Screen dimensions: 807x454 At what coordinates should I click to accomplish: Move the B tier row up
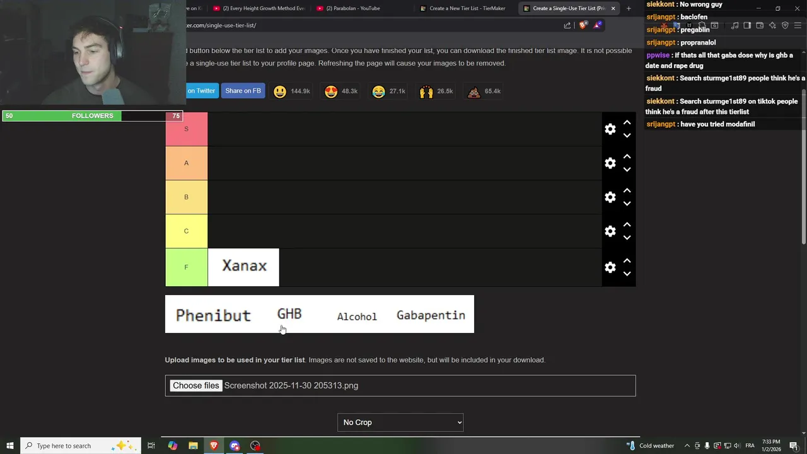pos(627,190)
